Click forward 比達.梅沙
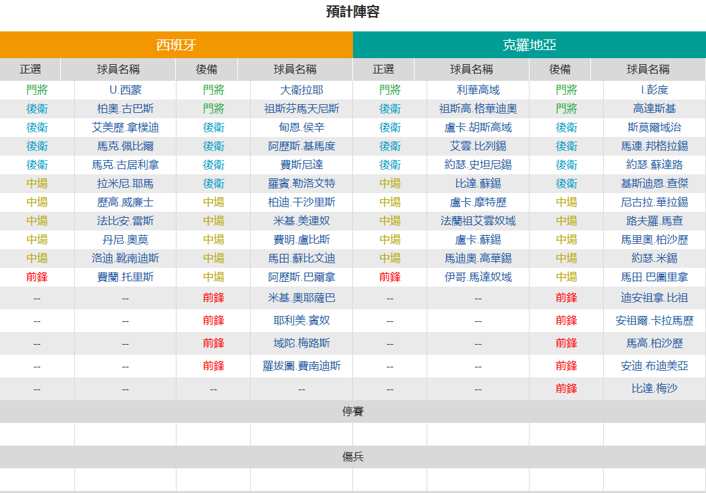This screenshot has height=493, width=706. tap(655, 389)
